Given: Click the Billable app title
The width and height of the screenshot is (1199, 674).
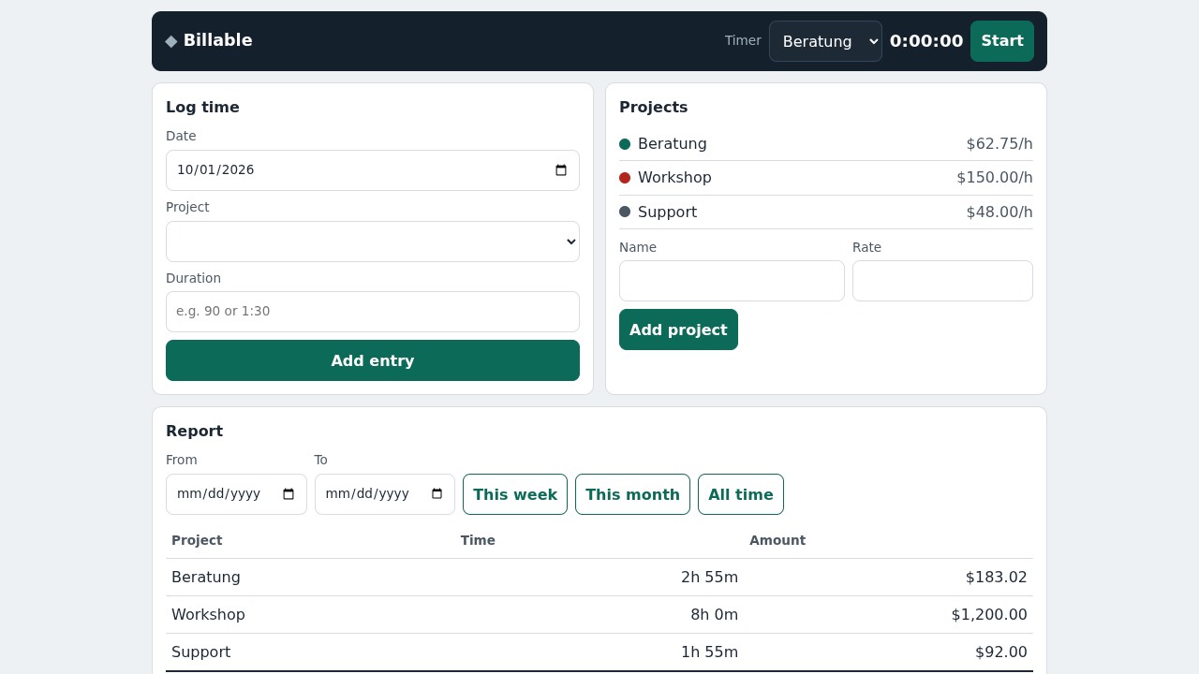Looking at the screenshot, I should point(218,40).
